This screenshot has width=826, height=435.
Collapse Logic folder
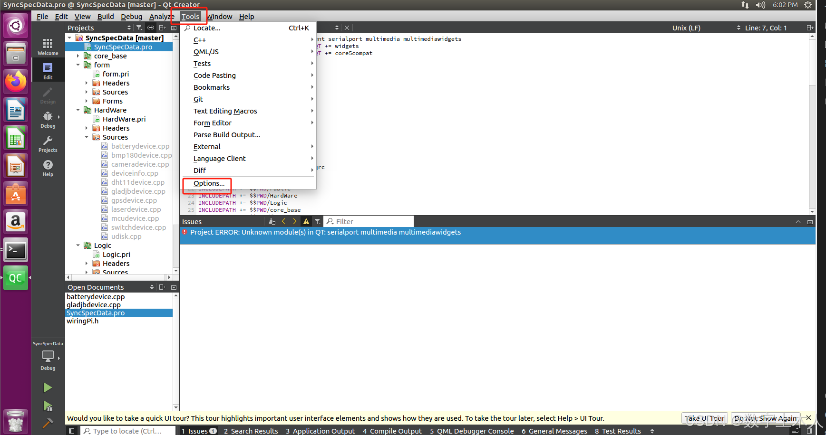point(78,246)
